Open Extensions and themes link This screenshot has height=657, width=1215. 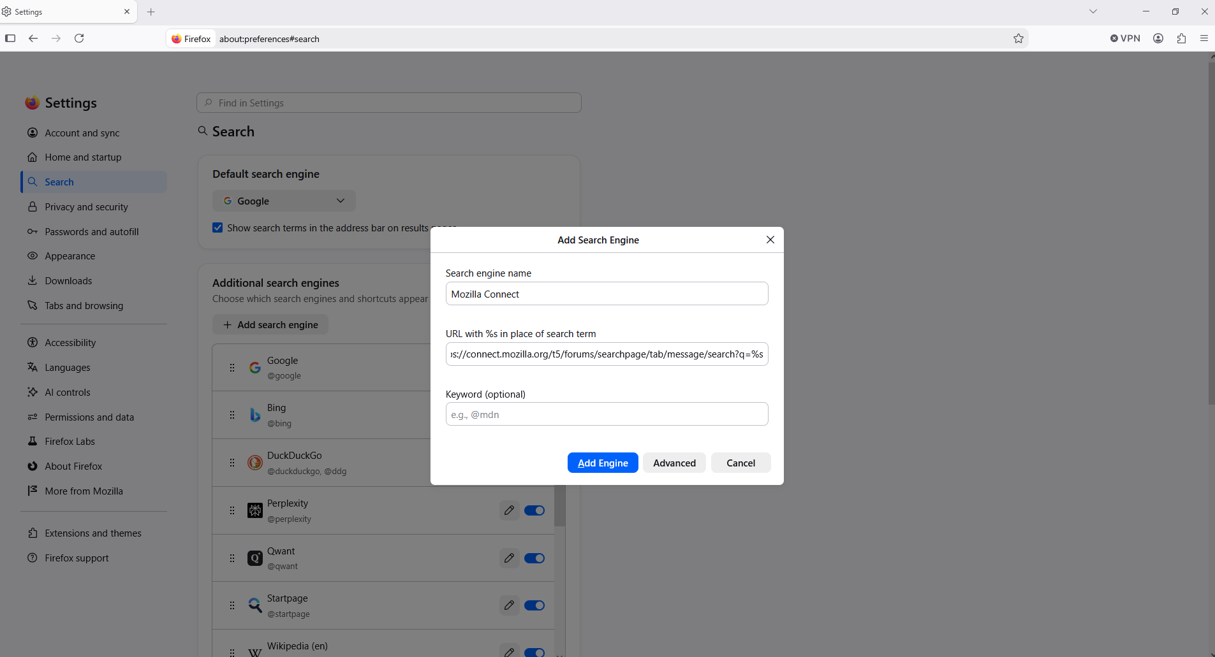click(x=94, y=533)
